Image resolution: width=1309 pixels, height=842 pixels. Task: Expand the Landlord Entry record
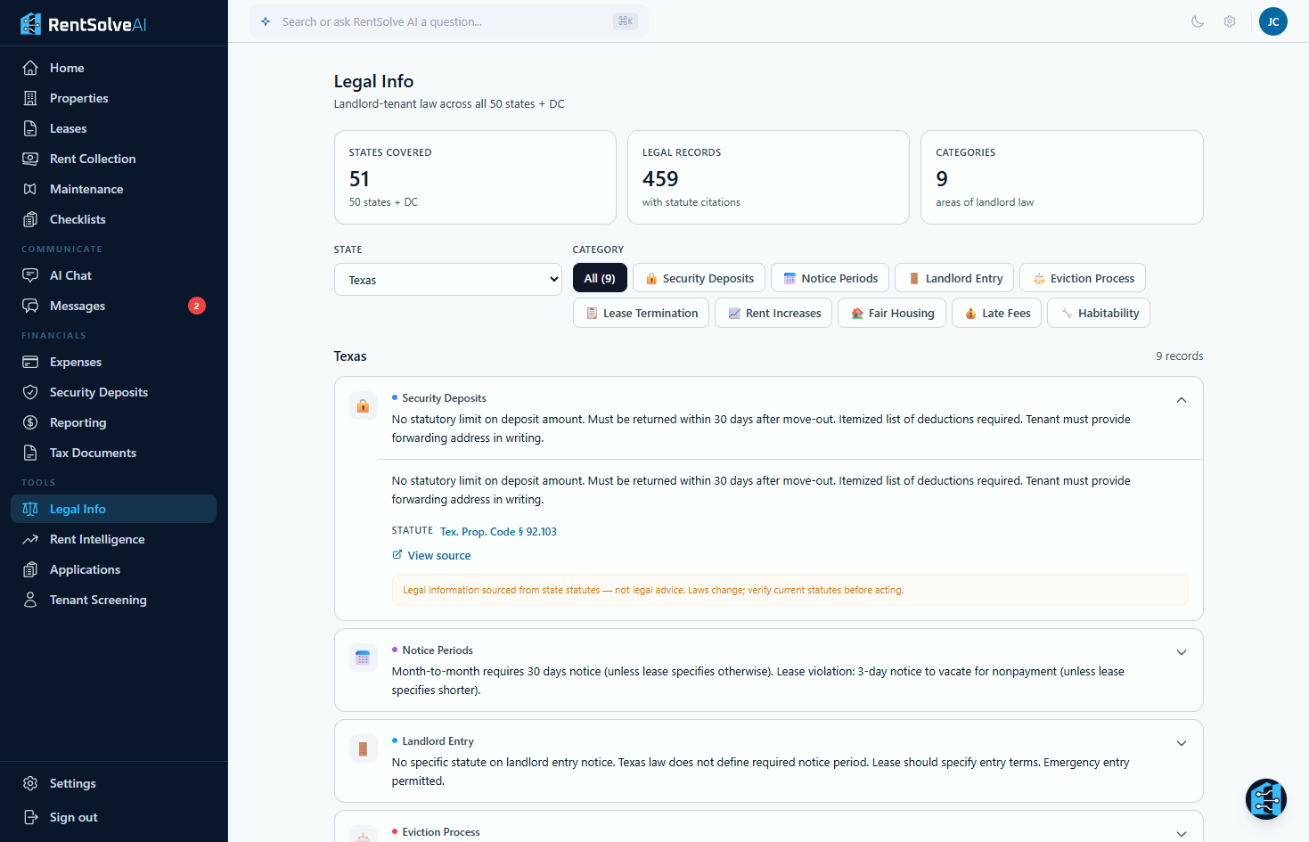1181,743
